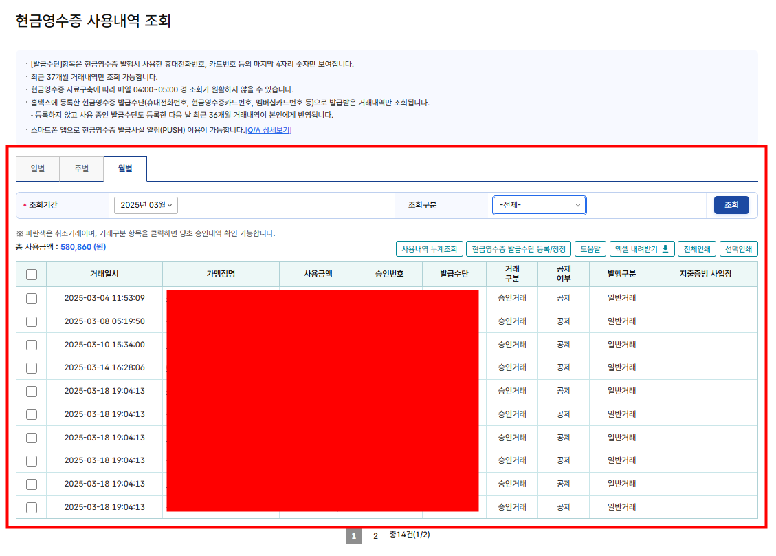Click the 총14건(1/2) count text

pyautogui.click(x=409, y=535)
